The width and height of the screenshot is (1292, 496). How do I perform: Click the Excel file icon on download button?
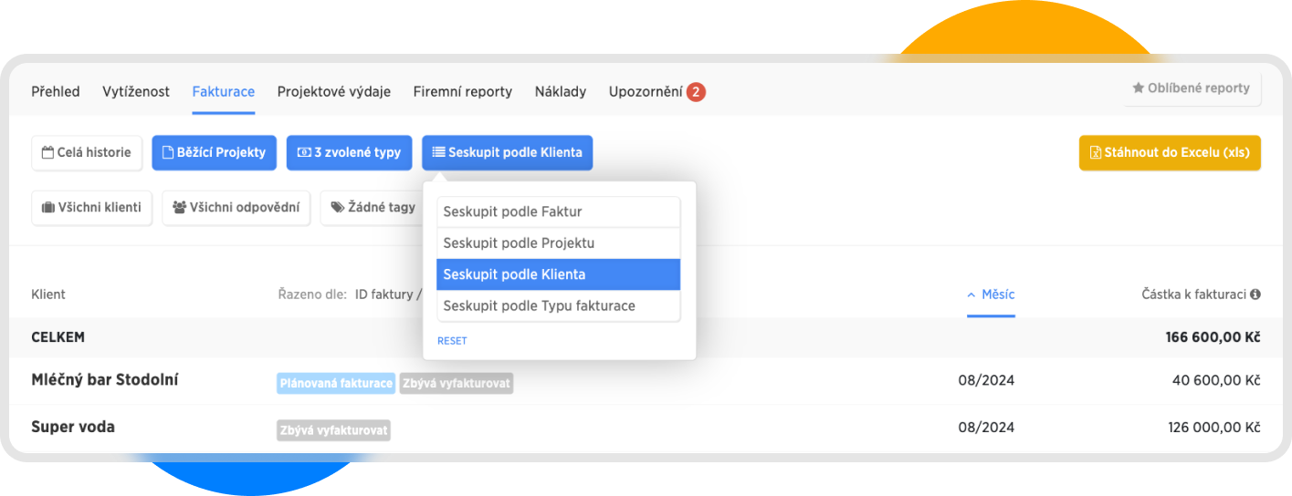point(1096,153)
